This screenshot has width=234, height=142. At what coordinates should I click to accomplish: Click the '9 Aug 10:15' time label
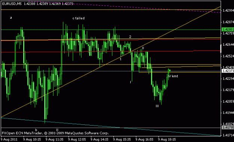(x=32, y=140)
